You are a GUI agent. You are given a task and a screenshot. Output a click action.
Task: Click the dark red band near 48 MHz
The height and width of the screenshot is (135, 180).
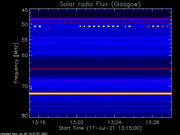click(x=100, y=19)
